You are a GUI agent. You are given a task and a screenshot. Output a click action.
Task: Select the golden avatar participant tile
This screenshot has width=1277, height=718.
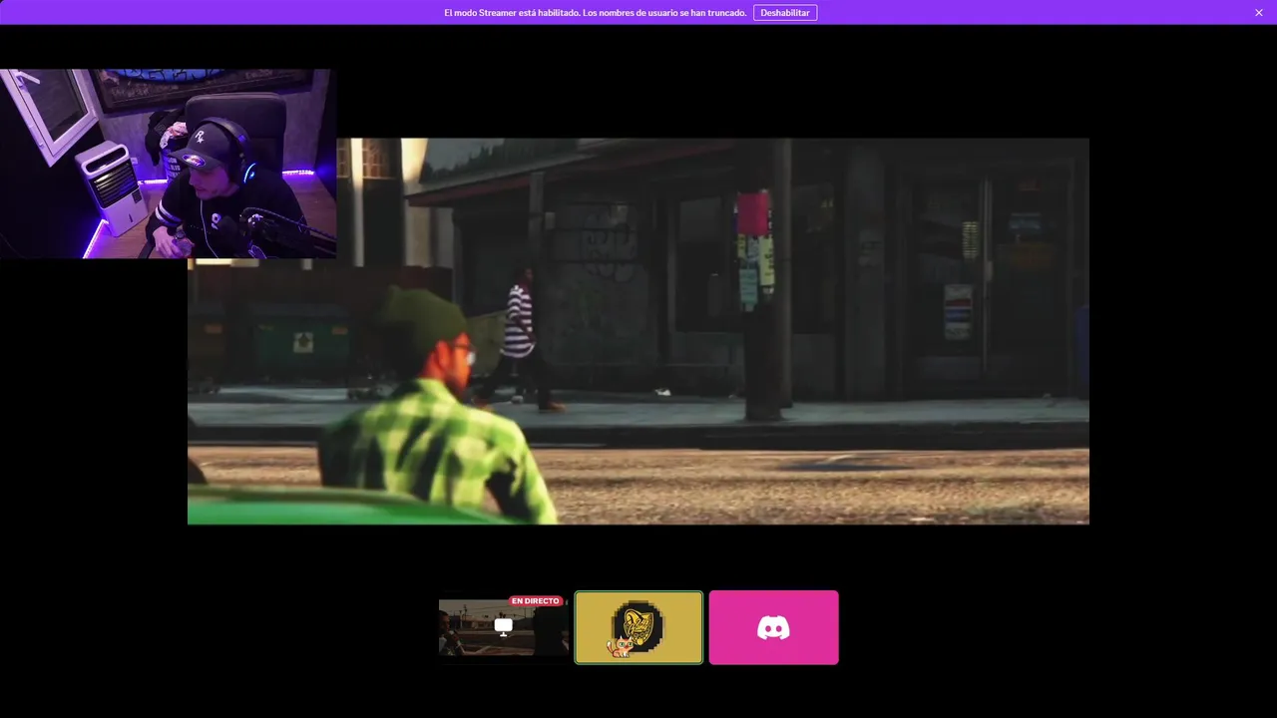coord(638,627)
